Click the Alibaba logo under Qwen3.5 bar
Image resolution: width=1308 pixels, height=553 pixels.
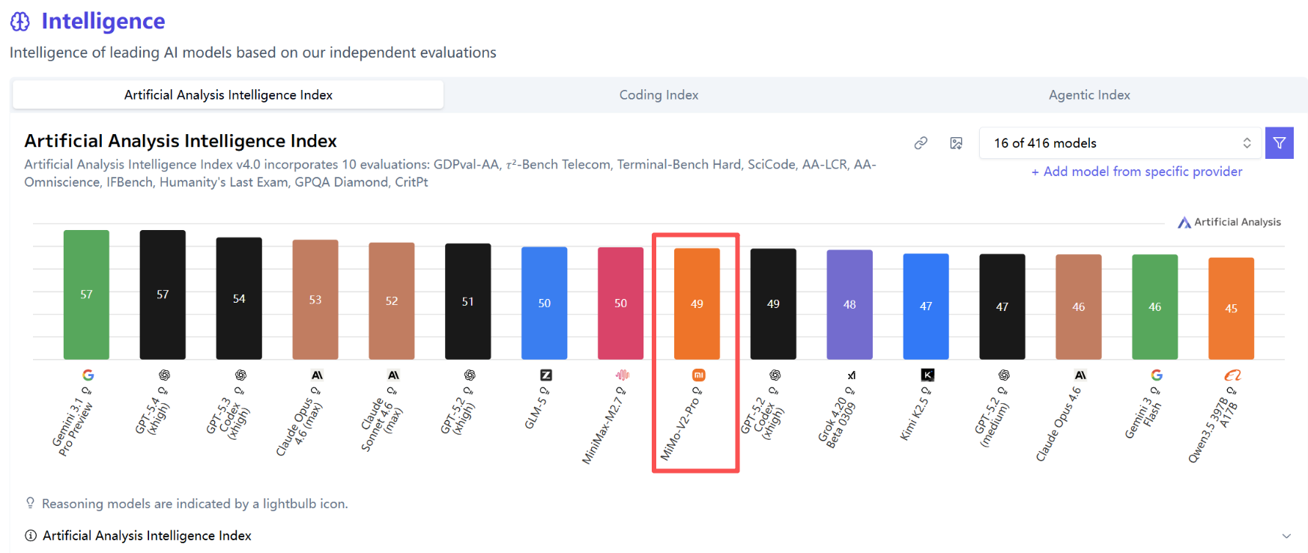pos(1232,375)
